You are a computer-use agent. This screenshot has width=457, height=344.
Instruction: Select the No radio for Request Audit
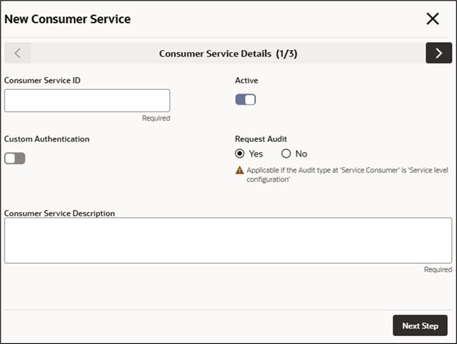point(286,153)
